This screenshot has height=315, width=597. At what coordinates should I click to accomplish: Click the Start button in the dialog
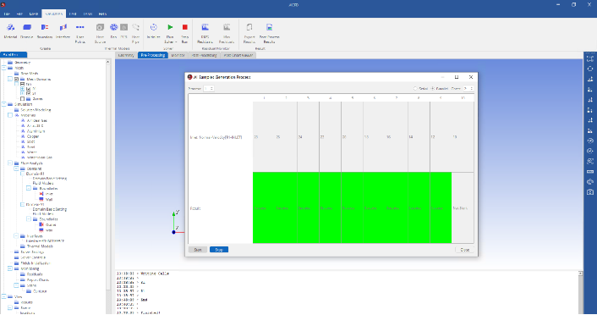(198, 250)
